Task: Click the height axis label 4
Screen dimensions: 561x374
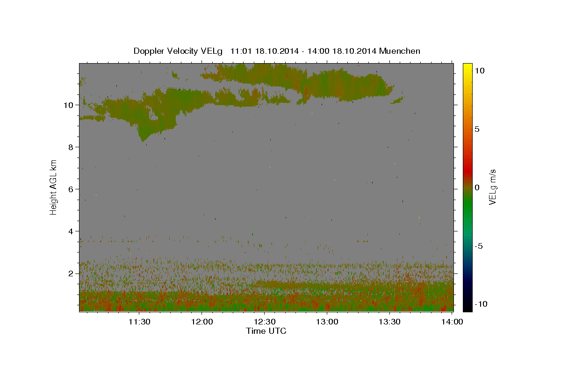Action: tap(72, 231)
